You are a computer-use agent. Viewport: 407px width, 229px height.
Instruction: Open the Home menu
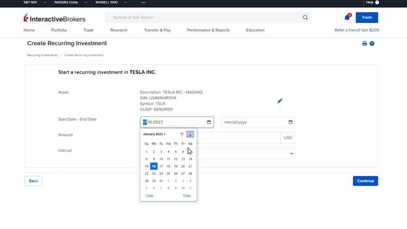tap(29, 30)
